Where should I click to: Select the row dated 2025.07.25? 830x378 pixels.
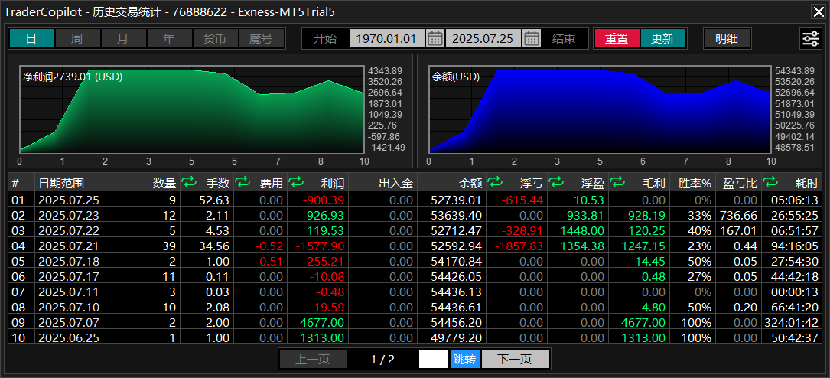pyautogui.click(x=415, y=200)
